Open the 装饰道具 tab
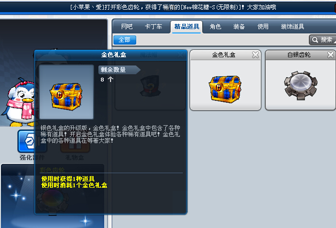Viewport: 336px width, 228px height. [x=292, y=27]
